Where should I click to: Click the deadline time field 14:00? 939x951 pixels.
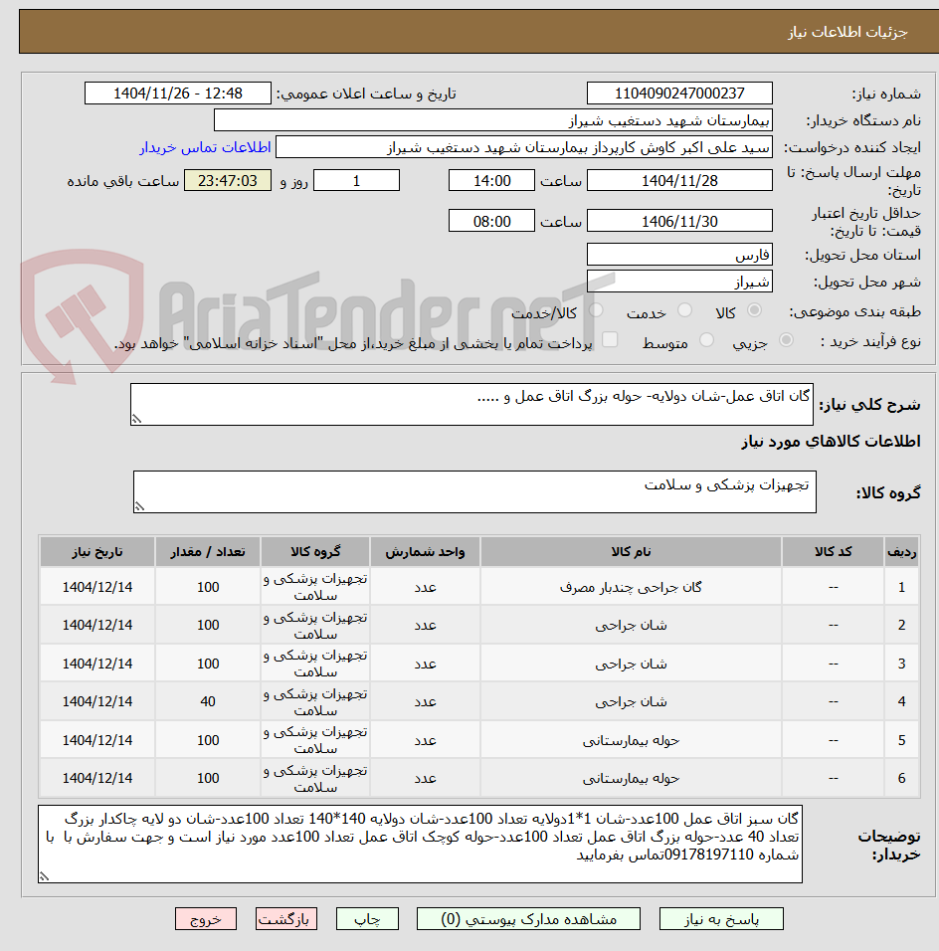coord(491,181)
